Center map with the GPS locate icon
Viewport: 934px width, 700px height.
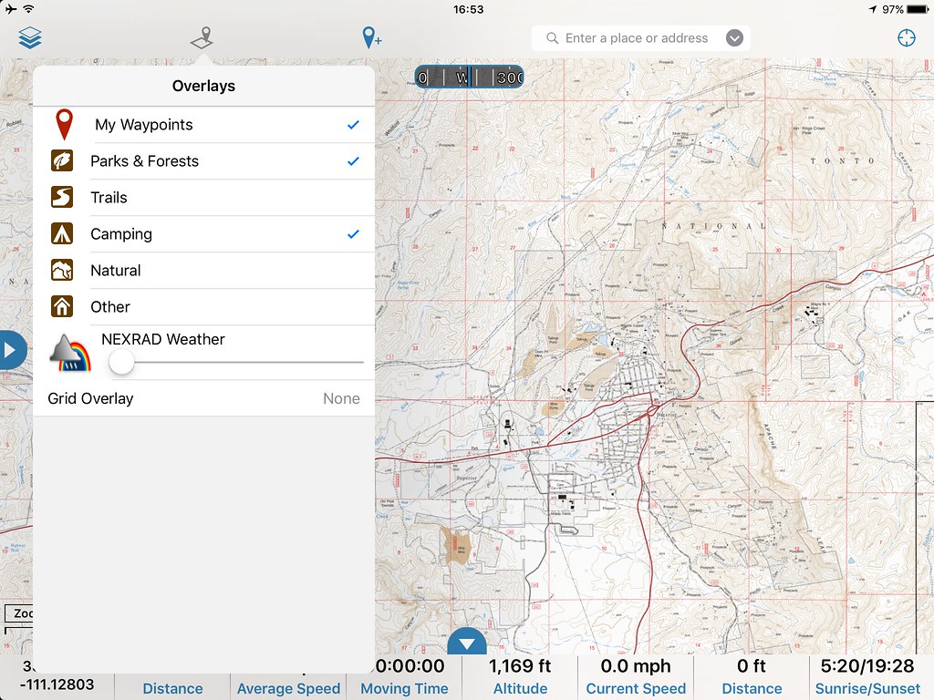coord(906,37)
